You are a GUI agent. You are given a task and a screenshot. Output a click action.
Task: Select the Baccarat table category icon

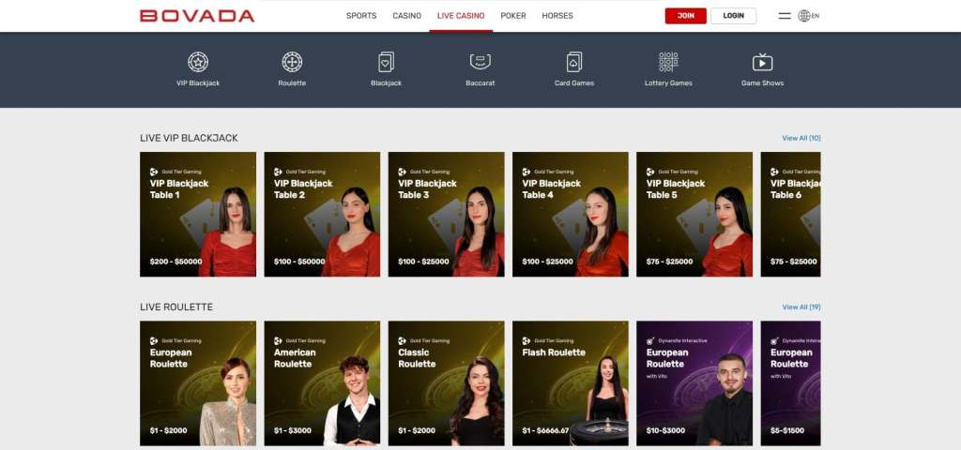480,62
